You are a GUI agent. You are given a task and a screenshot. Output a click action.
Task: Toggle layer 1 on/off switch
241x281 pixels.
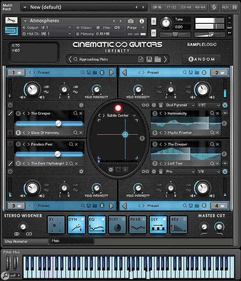pos(16,72)
